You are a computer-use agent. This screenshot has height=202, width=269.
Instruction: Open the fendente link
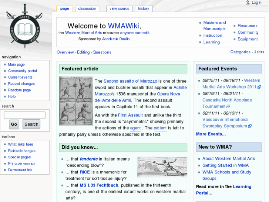click(x=89, y=159)
